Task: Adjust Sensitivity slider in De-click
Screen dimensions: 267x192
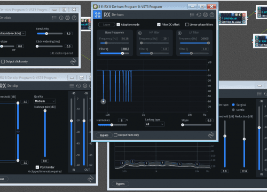Action: (50, 34)
